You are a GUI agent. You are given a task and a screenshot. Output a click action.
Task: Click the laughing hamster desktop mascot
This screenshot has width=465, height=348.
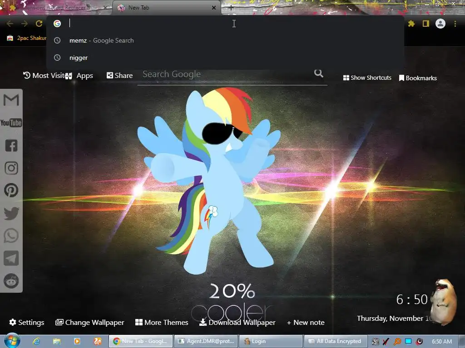(444, 302)
